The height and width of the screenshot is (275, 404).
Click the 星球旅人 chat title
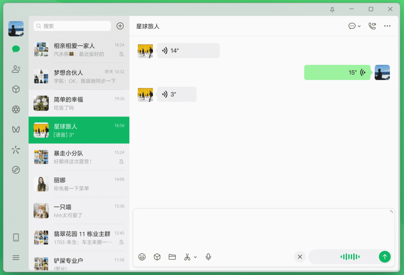(x=148, y=26)
